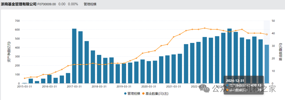Click the bar above the 2020-03-31 label
Image resolution: width=285 pixels, height=100 pixels.
coord(149,72)
